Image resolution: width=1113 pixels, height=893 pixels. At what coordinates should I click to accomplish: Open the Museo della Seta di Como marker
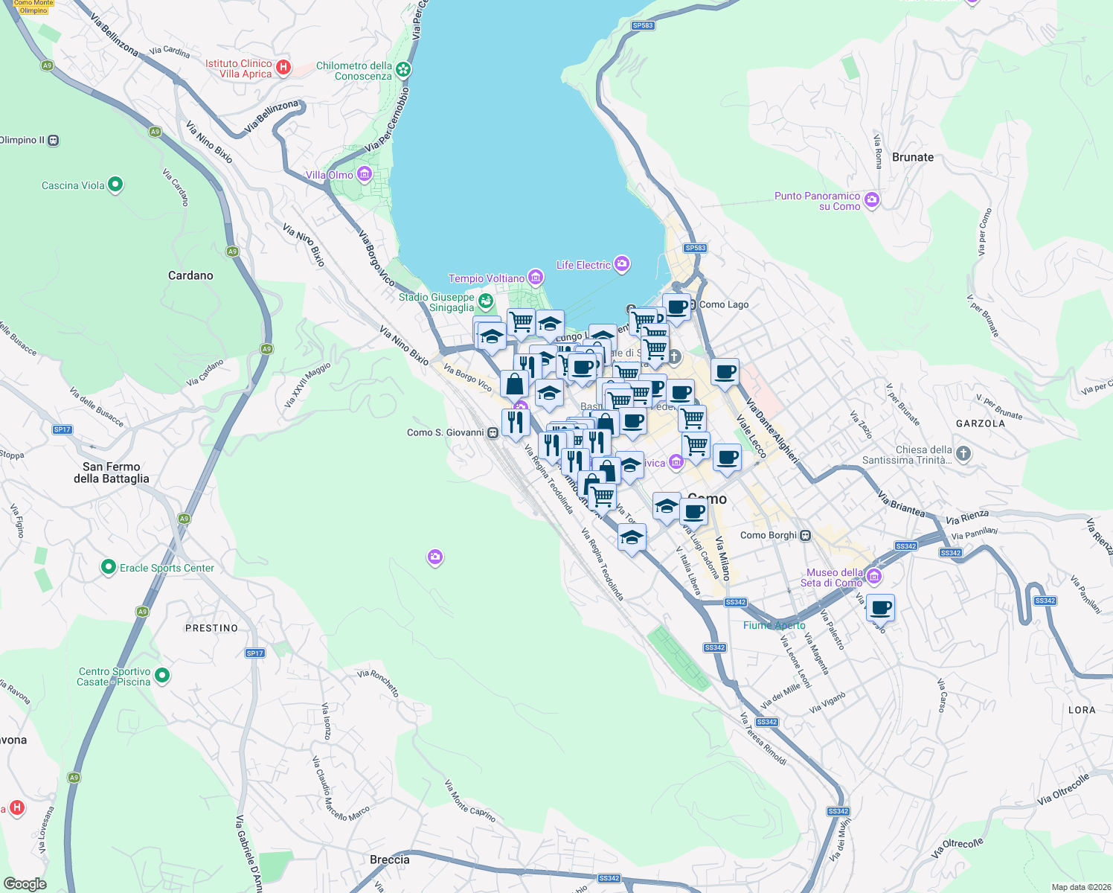[873, 576]
